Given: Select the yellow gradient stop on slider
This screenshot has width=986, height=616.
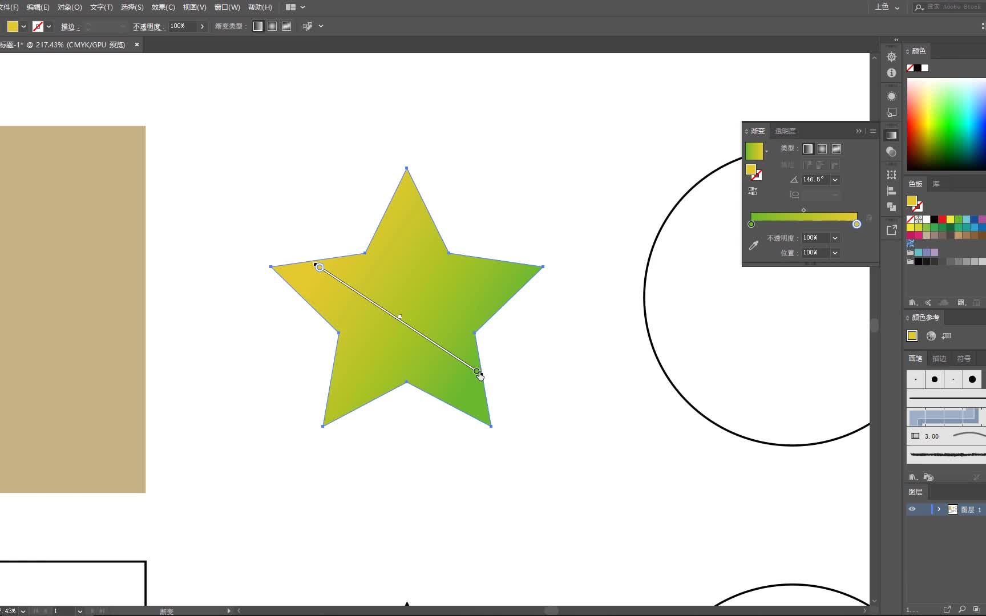Looking at the screenshot, I should point(856,224).
